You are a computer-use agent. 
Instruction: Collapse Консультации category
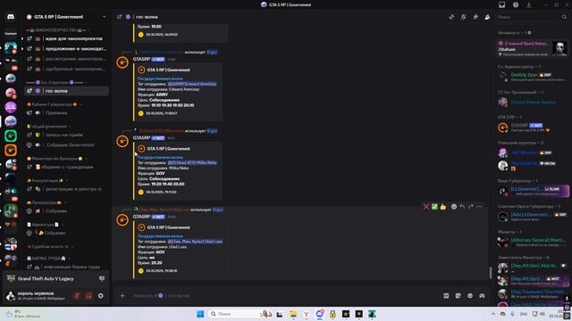point(47,180)
